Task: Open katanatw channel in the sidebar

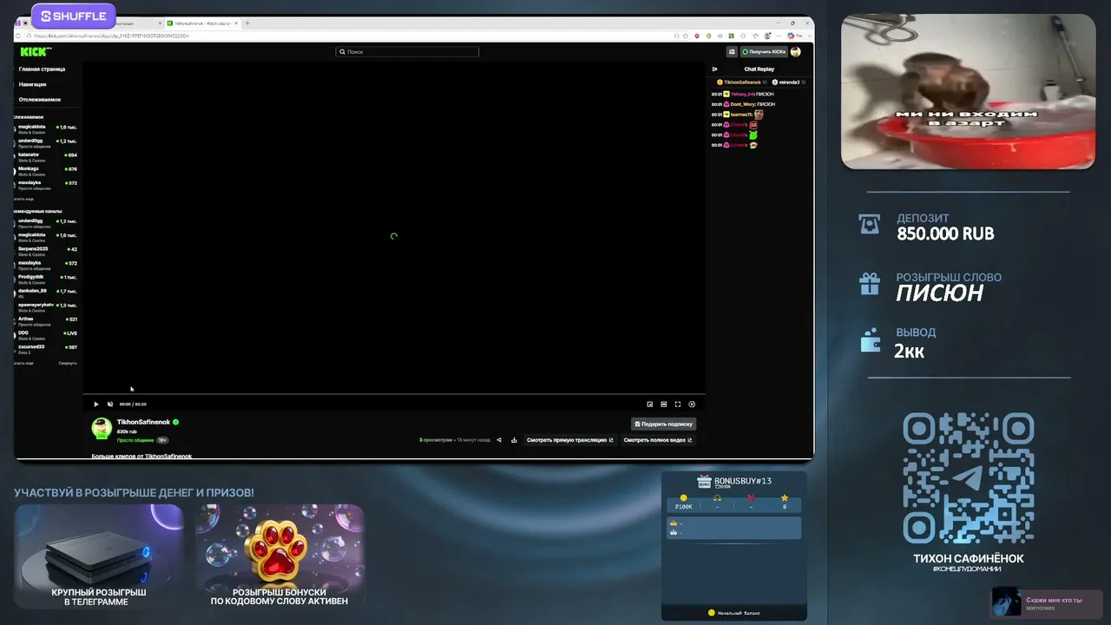Action: (x=47, y=156)
